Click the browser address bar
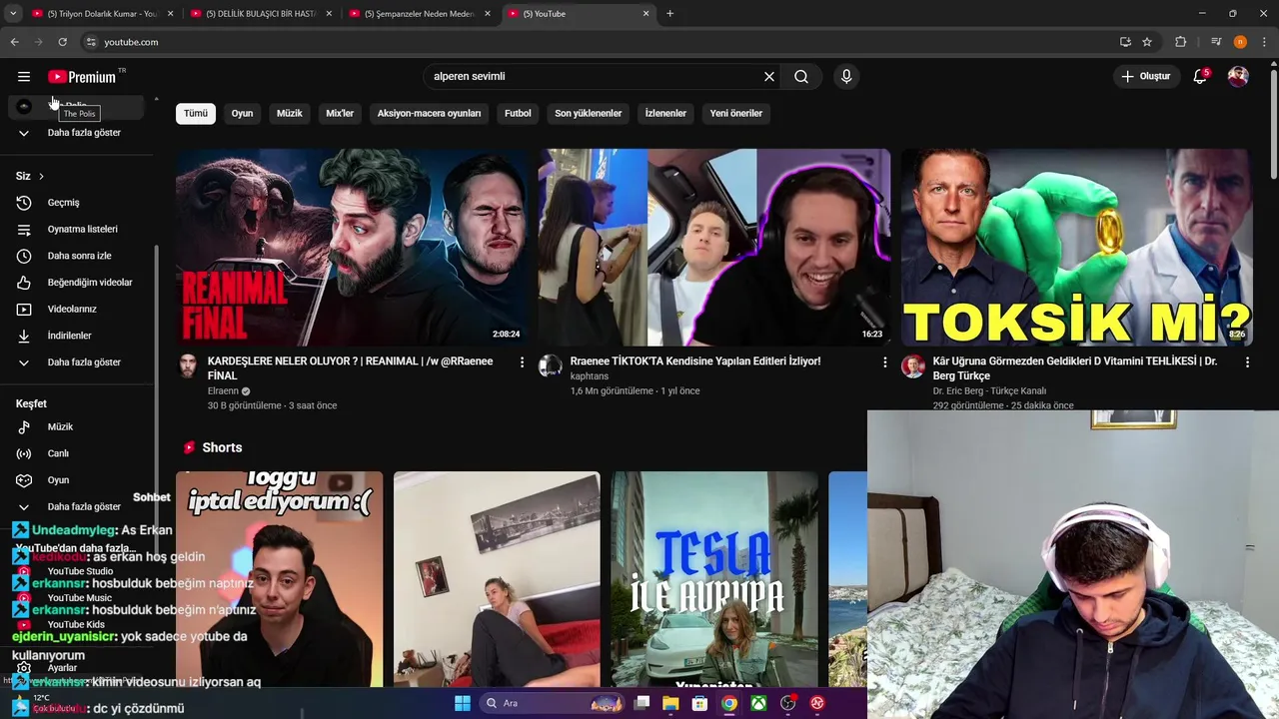Viewport: 1279px width, 719px height. [x=600, y=42]
